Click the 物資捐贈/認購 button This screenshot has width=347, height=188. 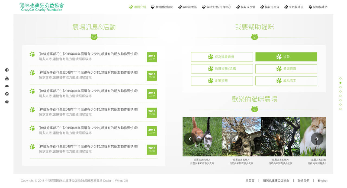click(222, 69)
